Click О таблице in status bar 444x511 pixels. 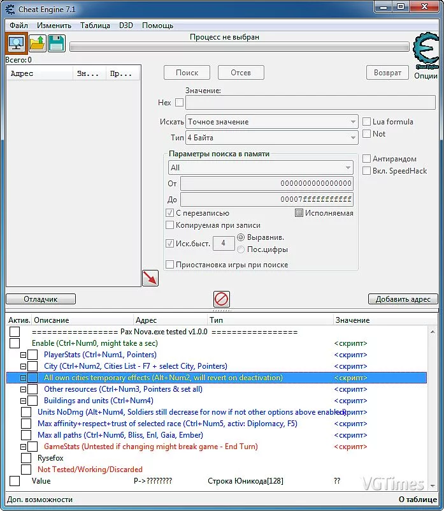pos(418,500)
